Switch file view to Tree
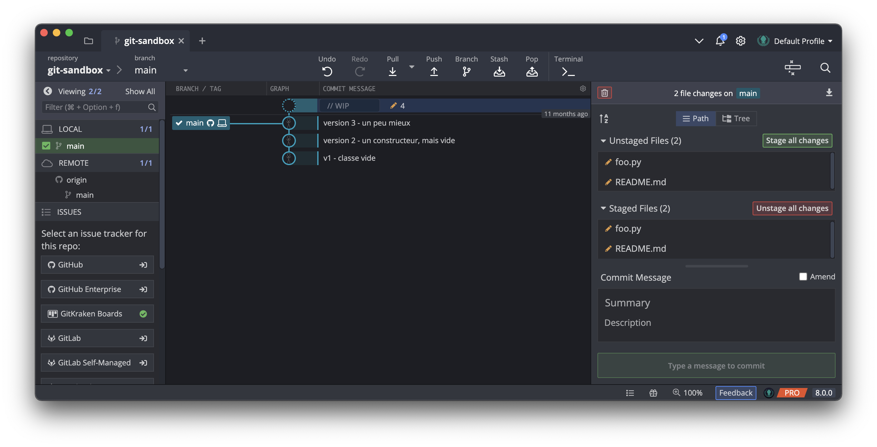This screenshot has width=877, height=447. [x=736, y=118]
